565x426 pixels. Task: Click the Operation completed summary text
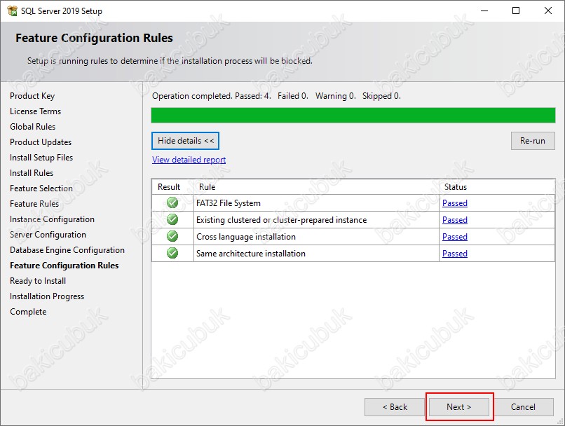pos(276,96)
